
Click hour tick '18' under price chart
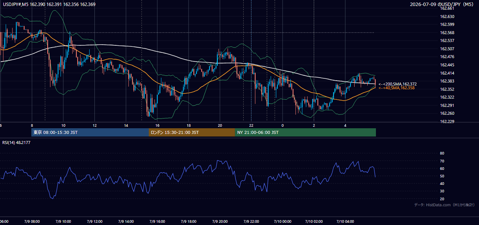pos(189,126)
